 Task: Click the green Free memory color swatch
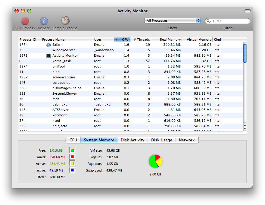coord(72,150)
